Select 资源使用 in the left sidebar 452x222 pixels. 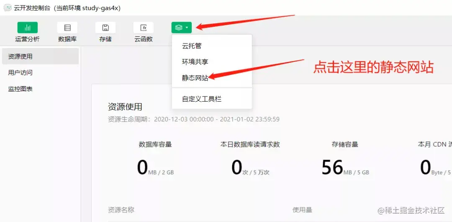point(40,56)
